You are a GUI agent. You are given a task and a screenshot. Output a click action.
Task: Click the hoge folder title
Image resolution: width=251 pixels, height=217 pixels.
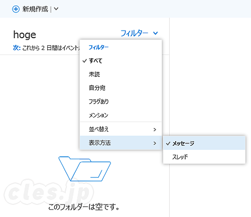25,35
